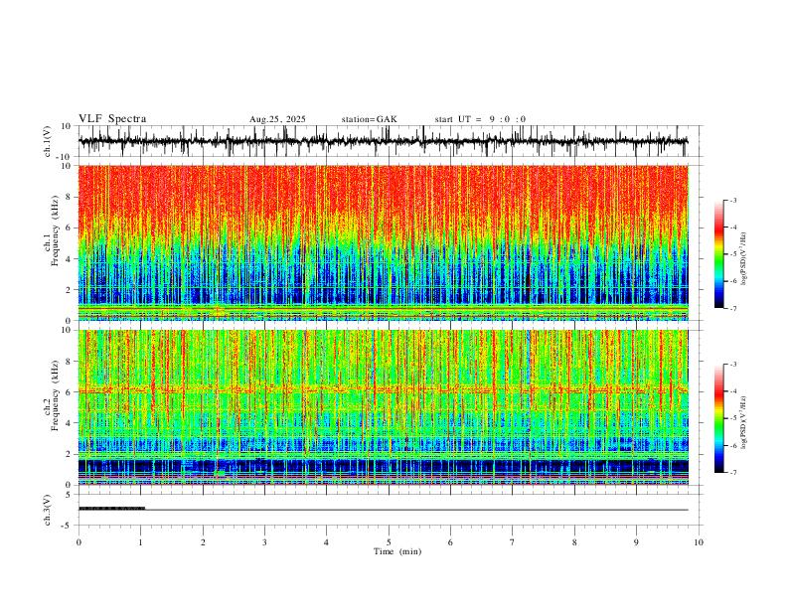Click the '-7' value on ch.2 color bar
Screen dimensions: 787x608
coord(733,473)
